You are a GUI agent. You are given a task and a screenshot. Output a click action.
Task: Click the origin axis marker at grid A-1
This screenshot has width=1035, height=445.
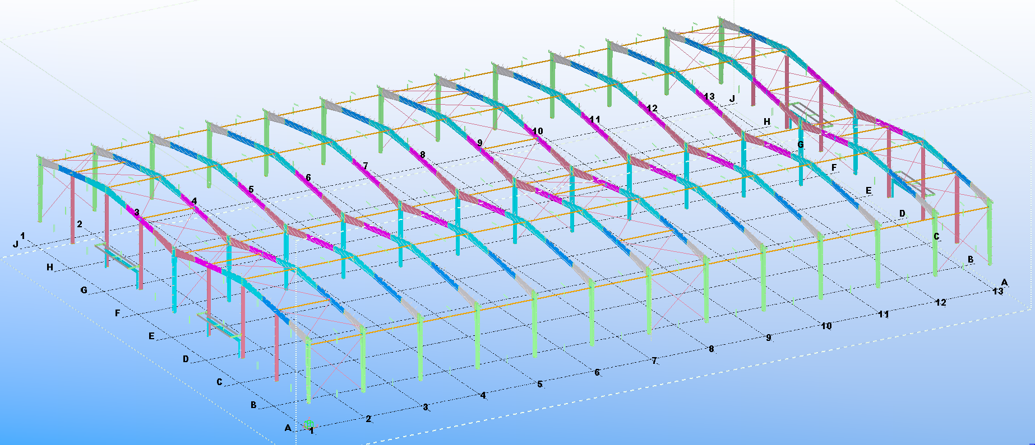tap(307, 425)
